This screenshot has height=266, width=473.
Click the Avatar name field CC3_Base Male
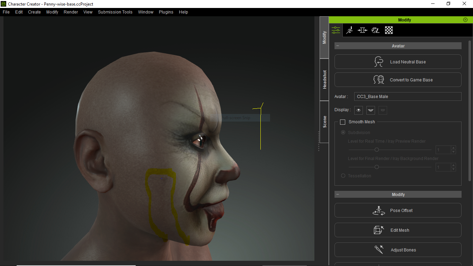[408, 96]
